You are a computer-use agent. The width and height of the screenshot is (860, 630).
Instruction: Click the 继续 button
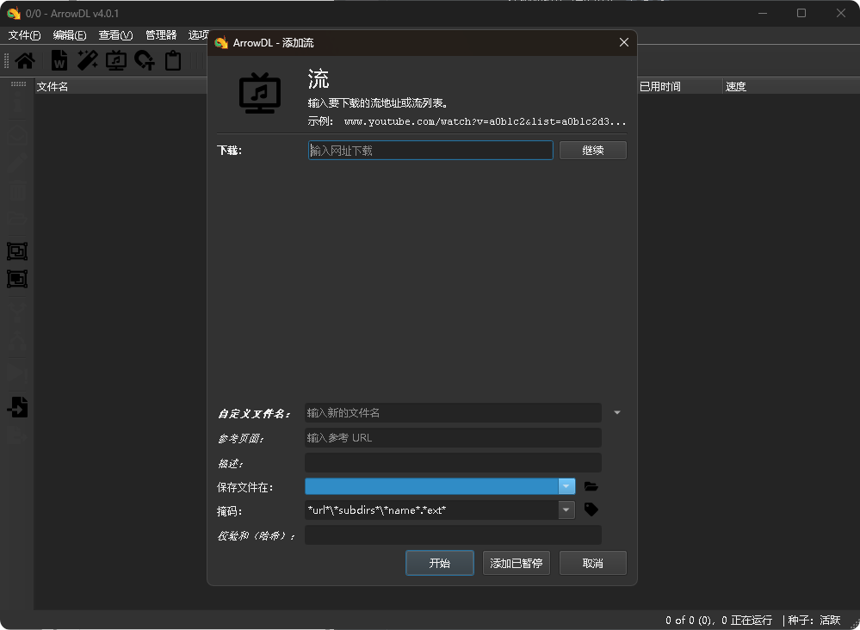pyautogui.click(x=593, y=151)
